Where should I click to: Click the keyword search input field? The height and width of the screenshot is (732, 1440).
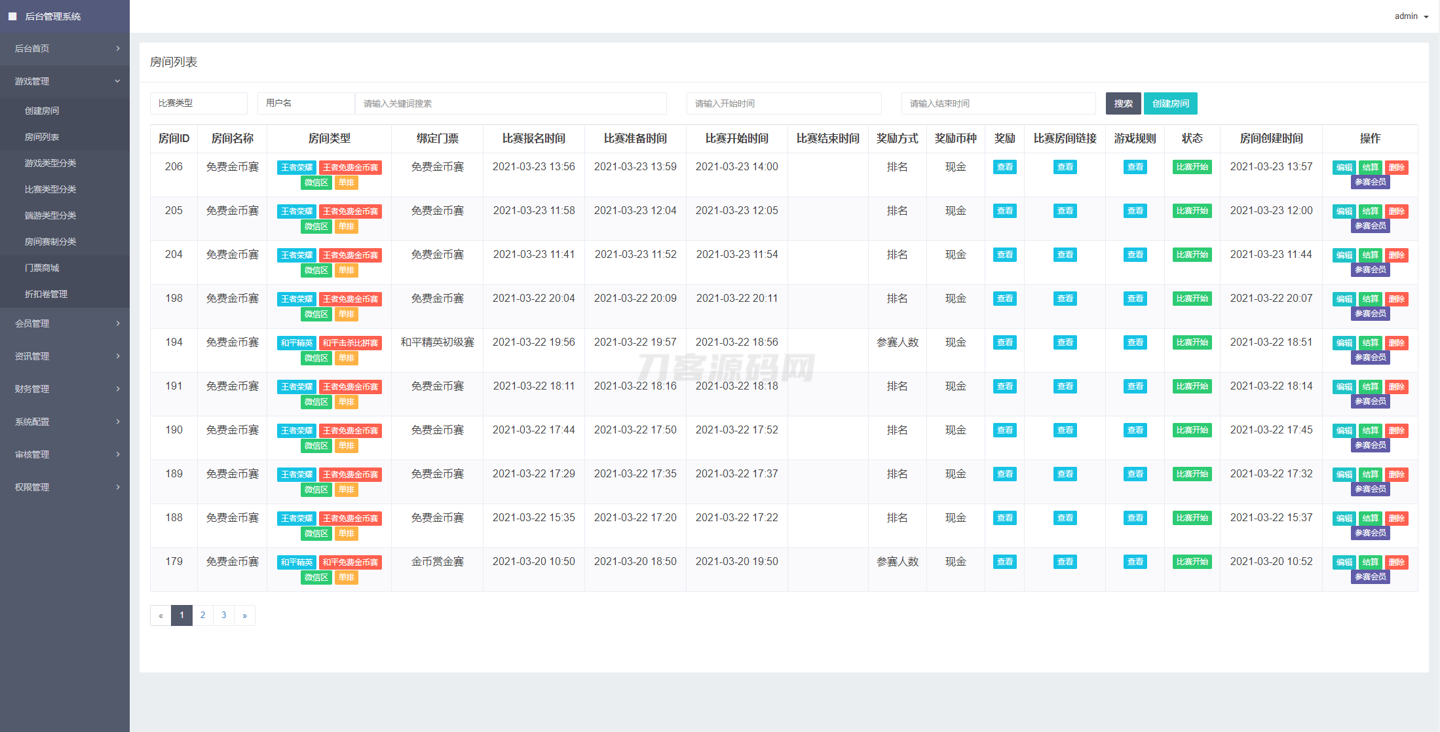coord(511,103)
